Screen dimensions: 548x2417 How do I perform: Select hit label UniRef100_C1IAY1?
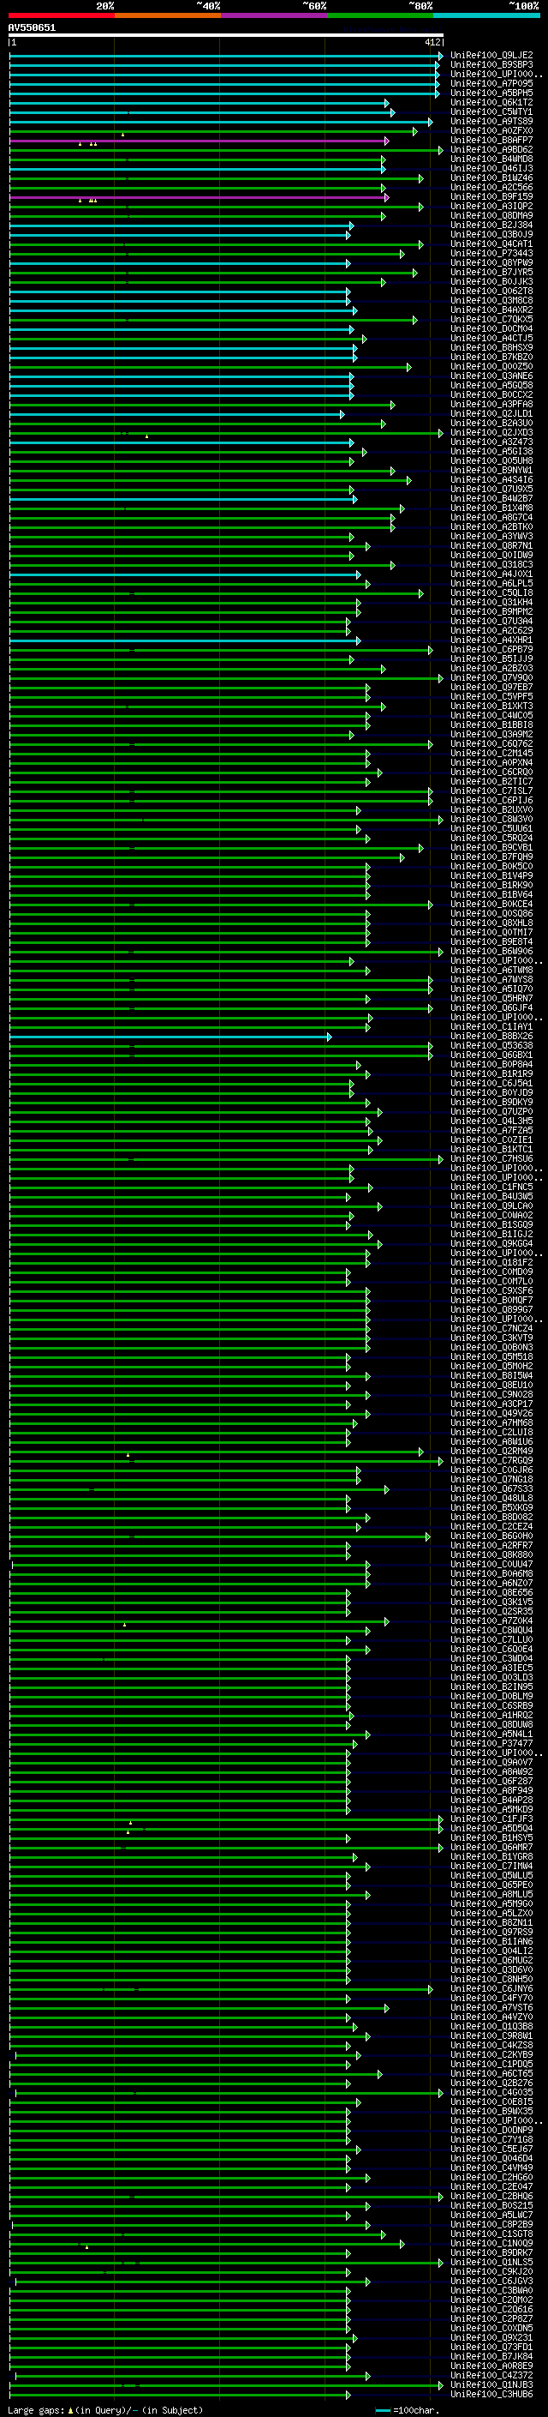tap(491, 1027)
